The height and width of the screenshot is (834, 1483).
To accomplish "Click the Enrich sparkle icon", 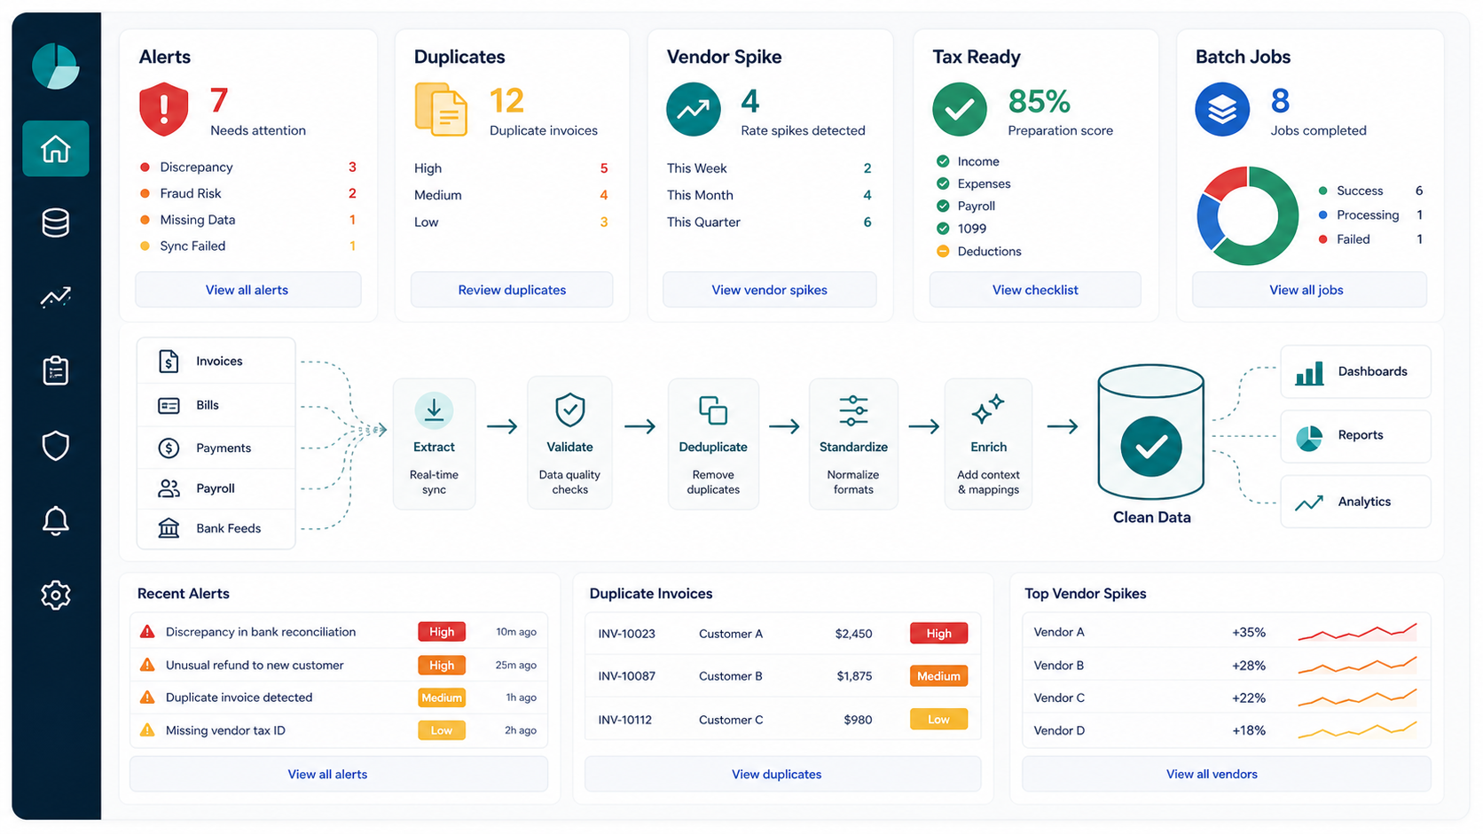I will tap(988, 409).
